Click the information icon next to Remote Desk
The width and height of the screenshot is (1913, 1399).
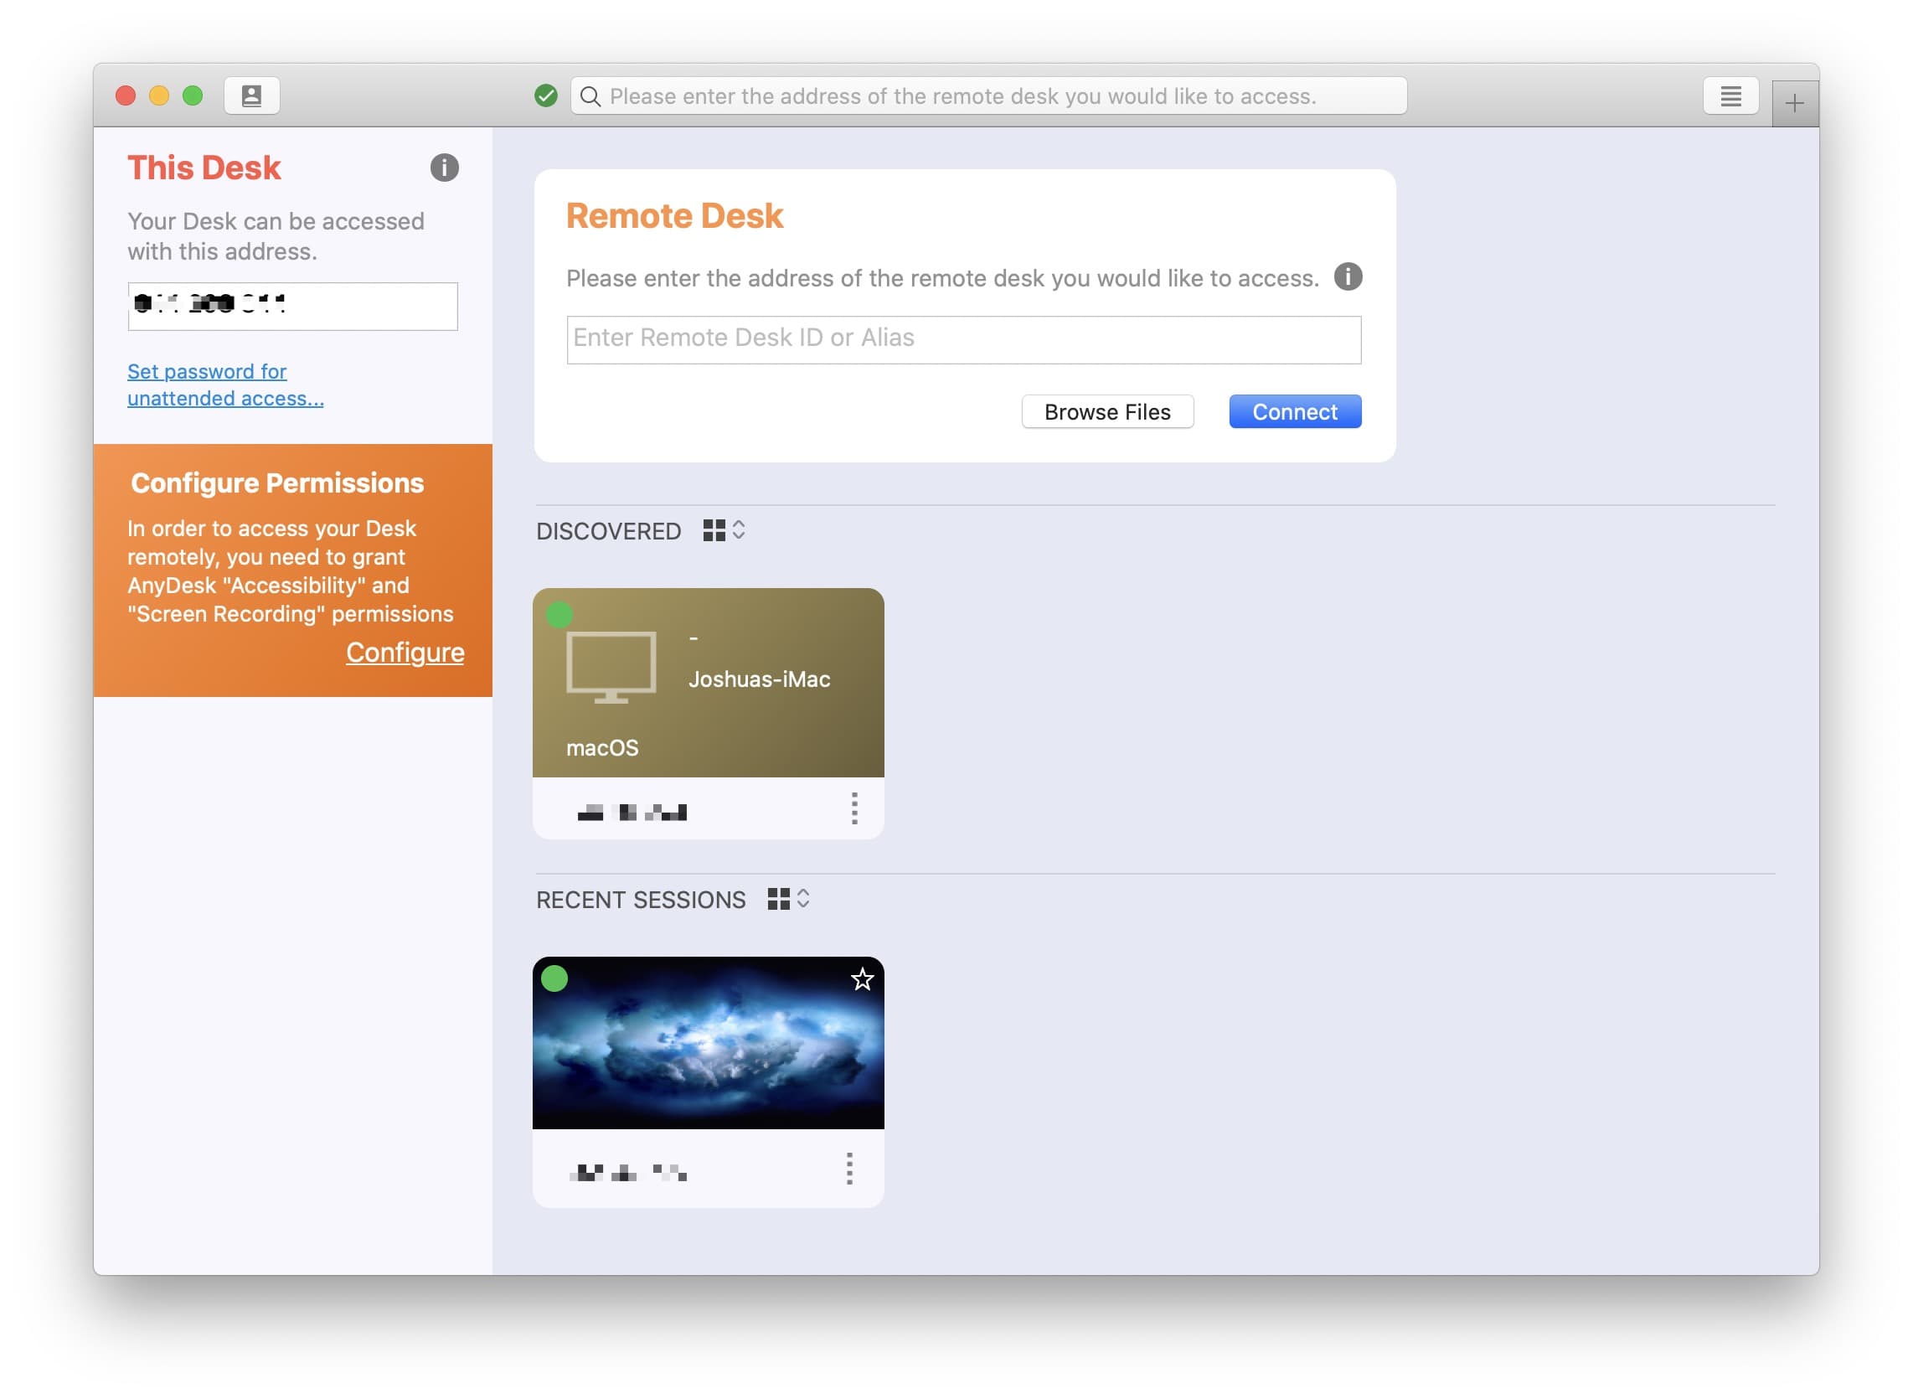(1346, 276)
